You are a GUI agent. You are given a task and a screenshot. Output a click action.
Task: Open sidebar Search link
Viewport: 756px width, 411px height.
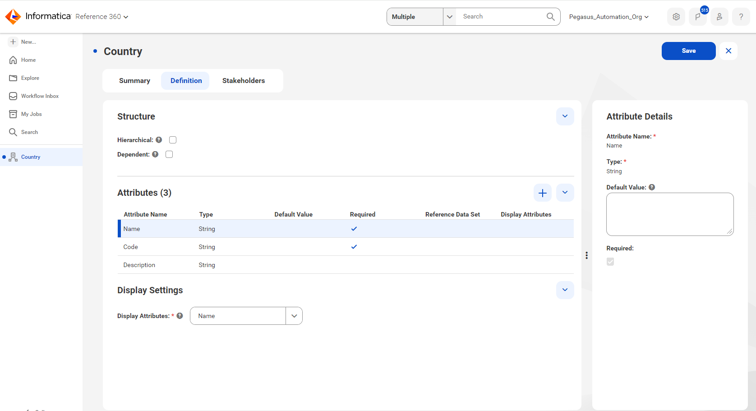click(x=29, y=132)
